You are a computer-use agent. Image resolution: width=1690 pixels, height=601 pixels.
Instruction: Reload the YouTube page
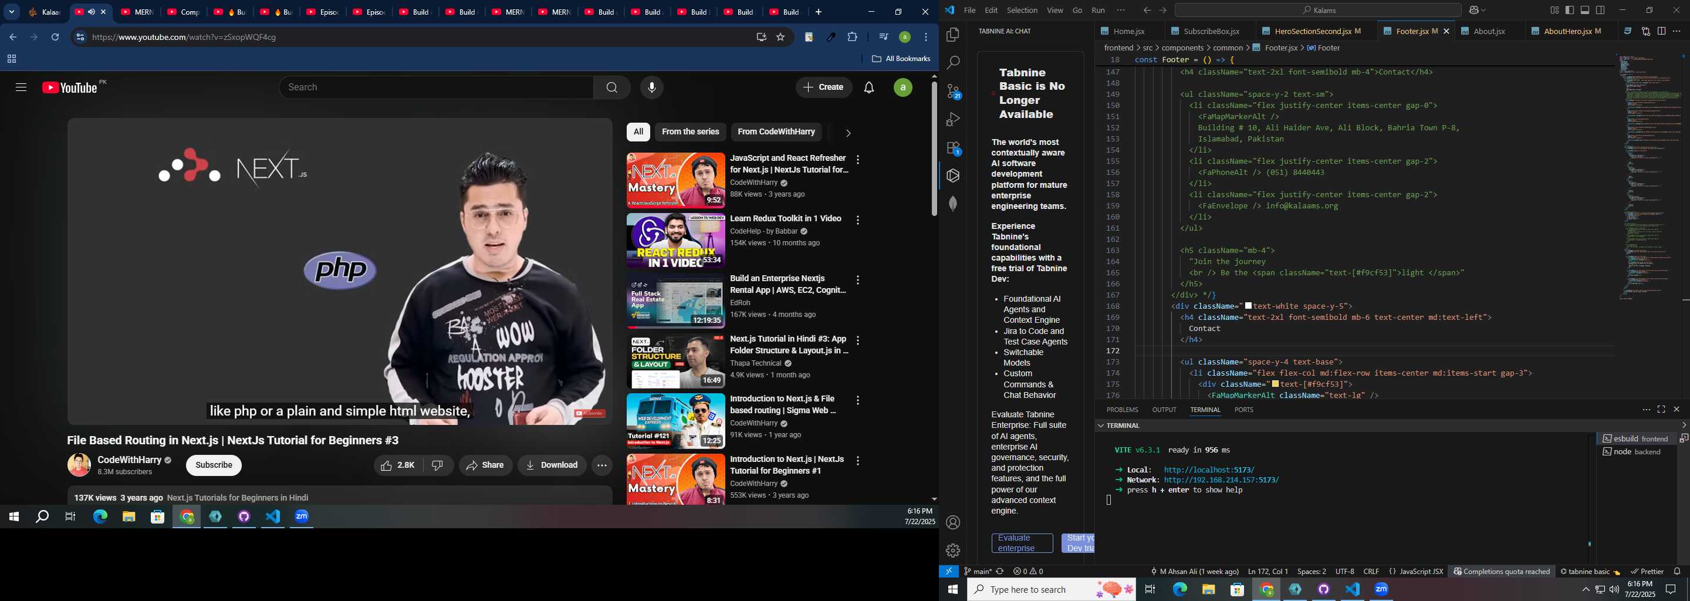[x=55, y=38]
